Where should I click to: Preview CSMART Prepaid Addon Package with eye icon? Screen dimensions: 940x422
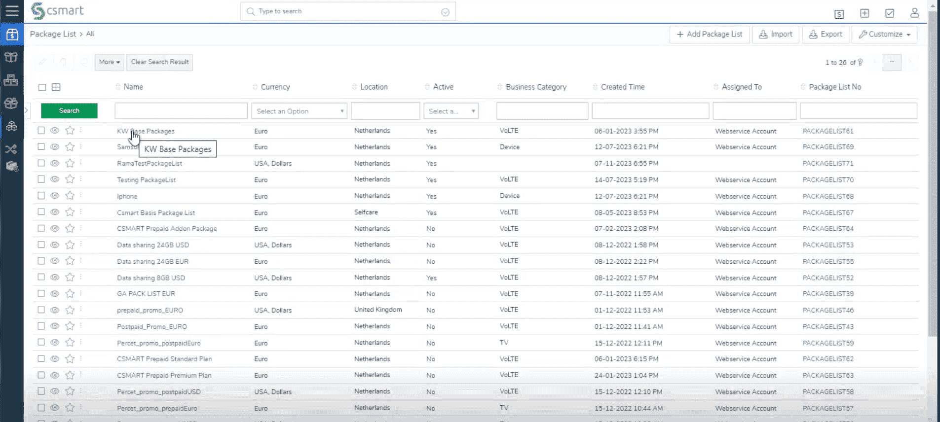click(55, 228)
